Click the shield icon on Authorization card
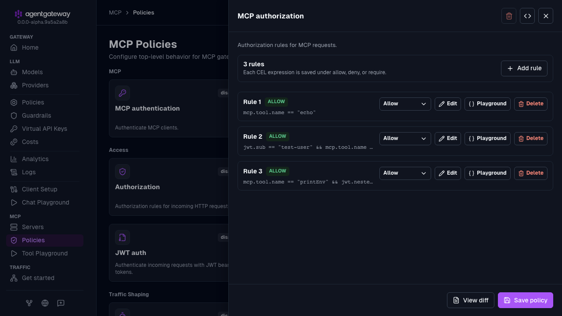562x316 pixels. (122, 172)
